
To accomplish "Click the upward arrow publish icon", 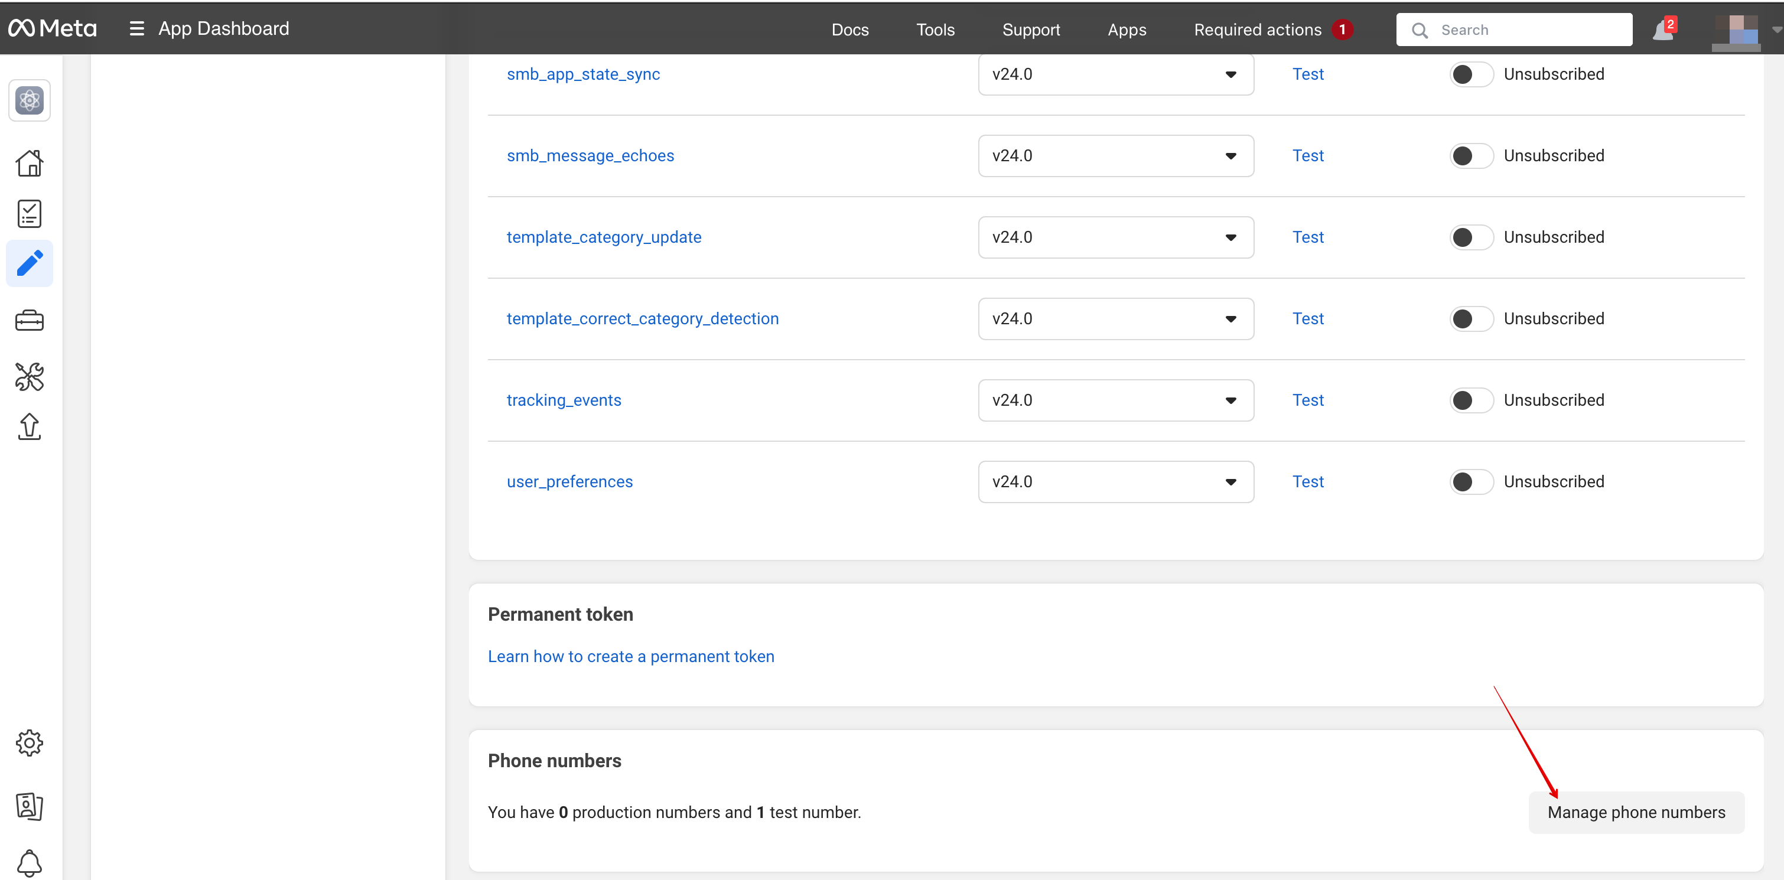I will (x=29, y=426).
